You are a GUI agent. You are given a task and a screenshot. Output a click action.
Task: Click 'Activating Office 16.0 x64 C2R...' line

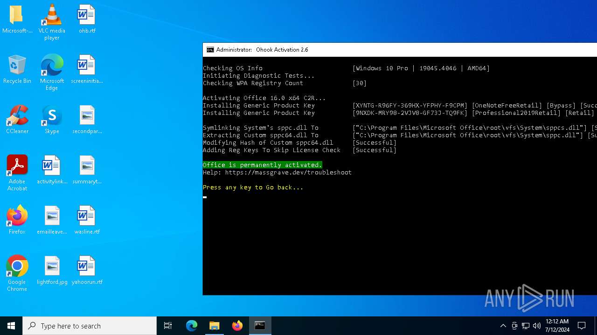click(264, 98)
